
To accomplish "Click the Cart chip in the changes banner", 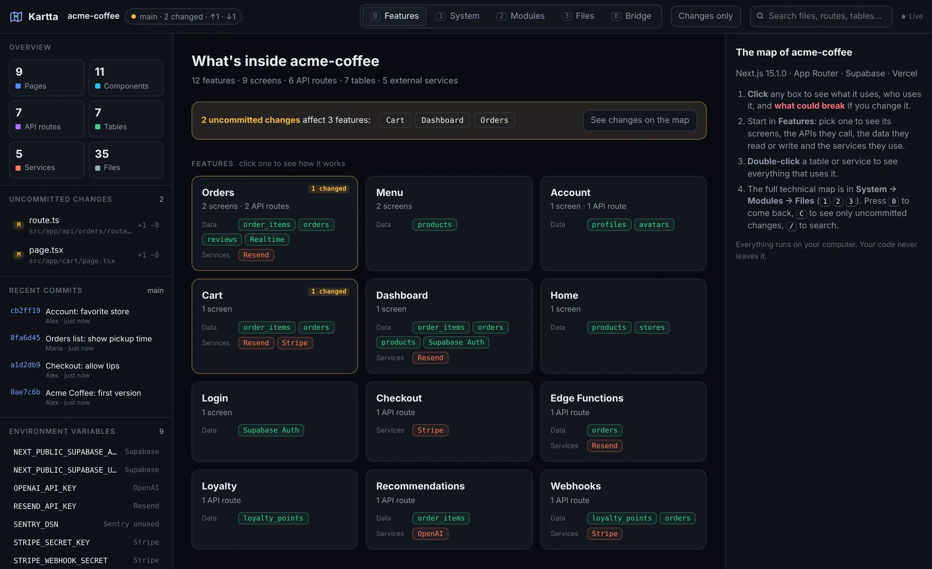I will (395, 120).
